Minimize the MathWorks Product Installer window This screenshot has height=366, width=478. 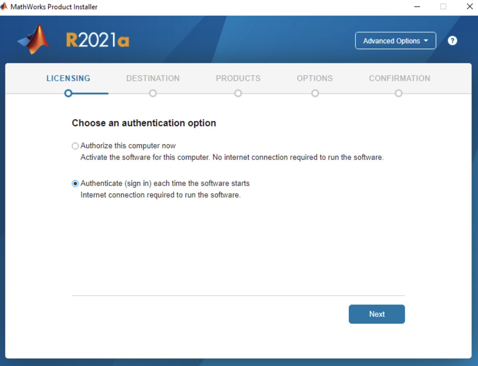click(417, 6)
